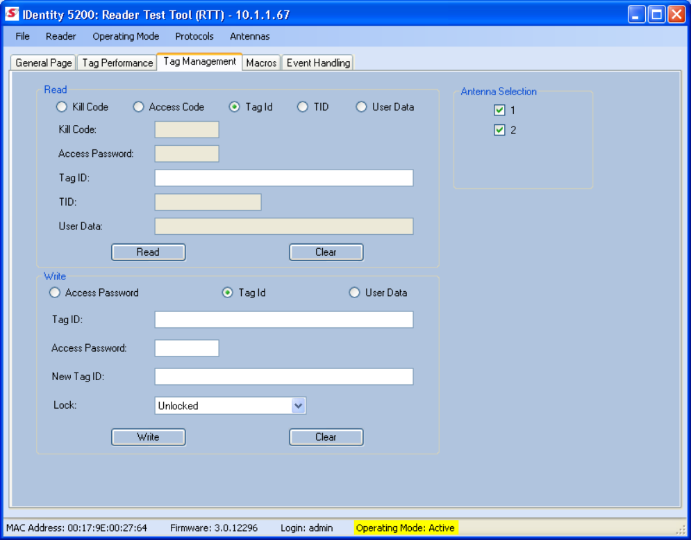Click Access Password field in Read section
Image resolution: width=691 pixels, height=540 pixels.
point(187,154)
